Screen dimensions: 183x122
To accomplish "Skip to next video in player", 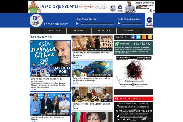I will (124, 120).
